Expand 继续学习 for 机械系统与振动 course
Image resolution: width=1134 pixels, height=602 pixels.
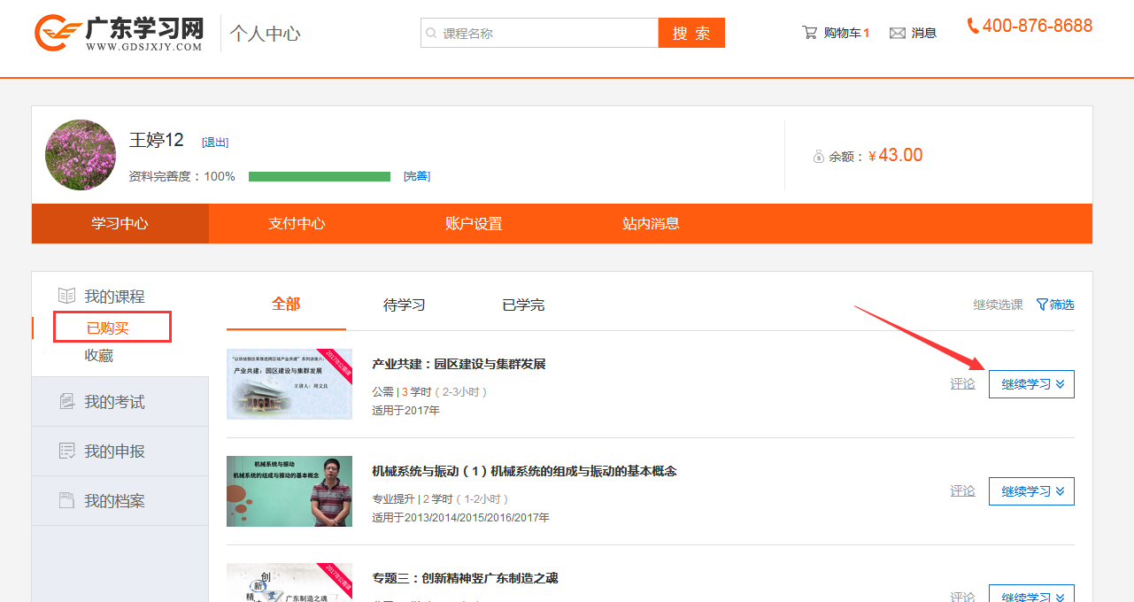click(x=1031, y=491)
